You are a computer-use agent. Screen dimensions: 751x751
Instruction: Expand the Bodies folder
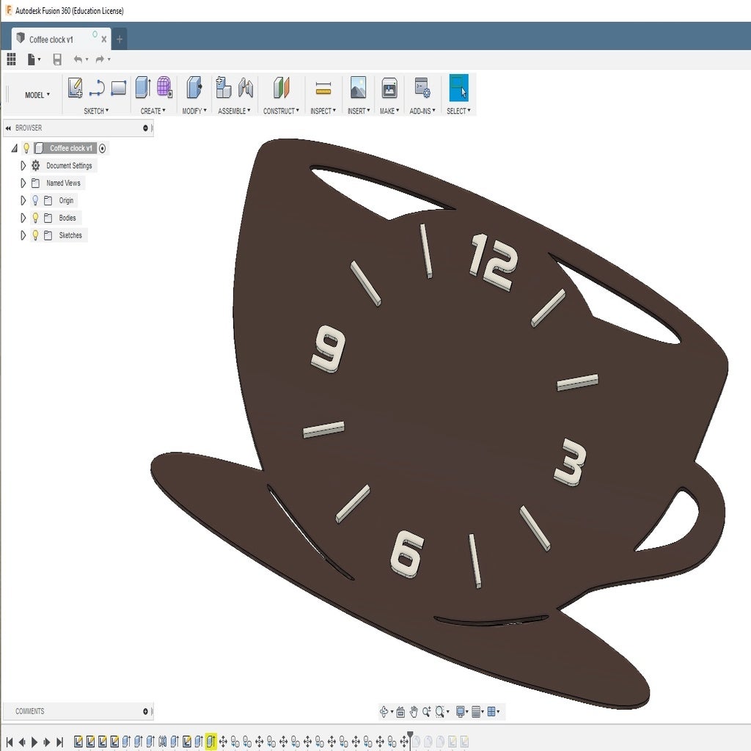click(23, 218)
